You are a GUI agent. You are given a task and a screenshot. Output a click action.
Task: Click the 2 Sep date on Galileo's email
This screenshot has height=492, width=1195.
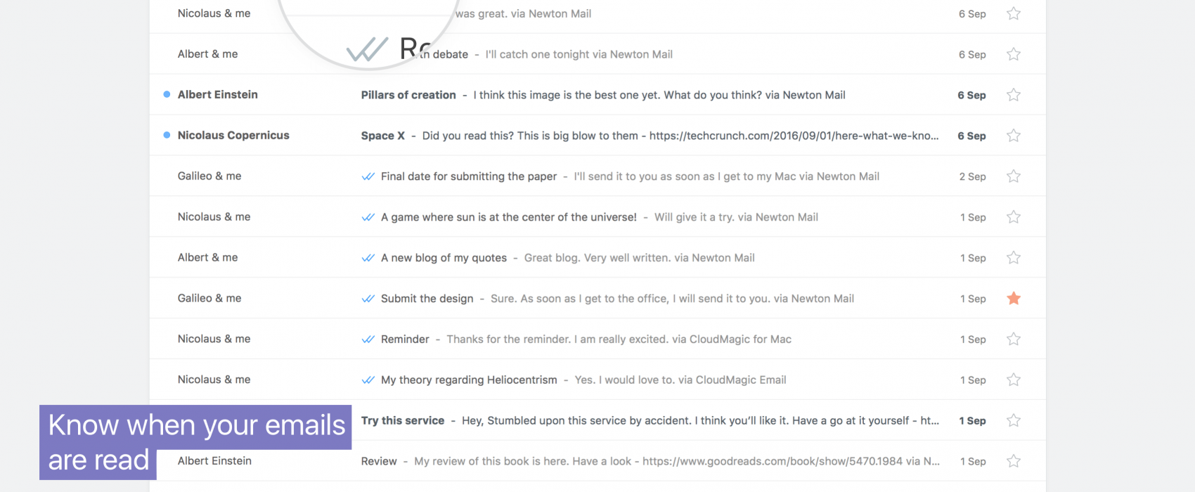[973, 176]
